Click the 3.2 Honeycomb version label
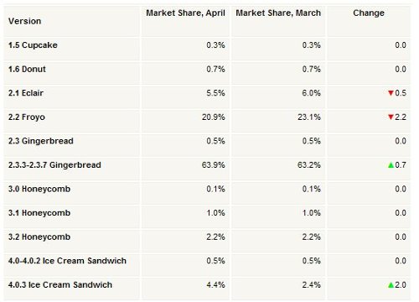Screen dimensions: 419x302 (39, 237)
